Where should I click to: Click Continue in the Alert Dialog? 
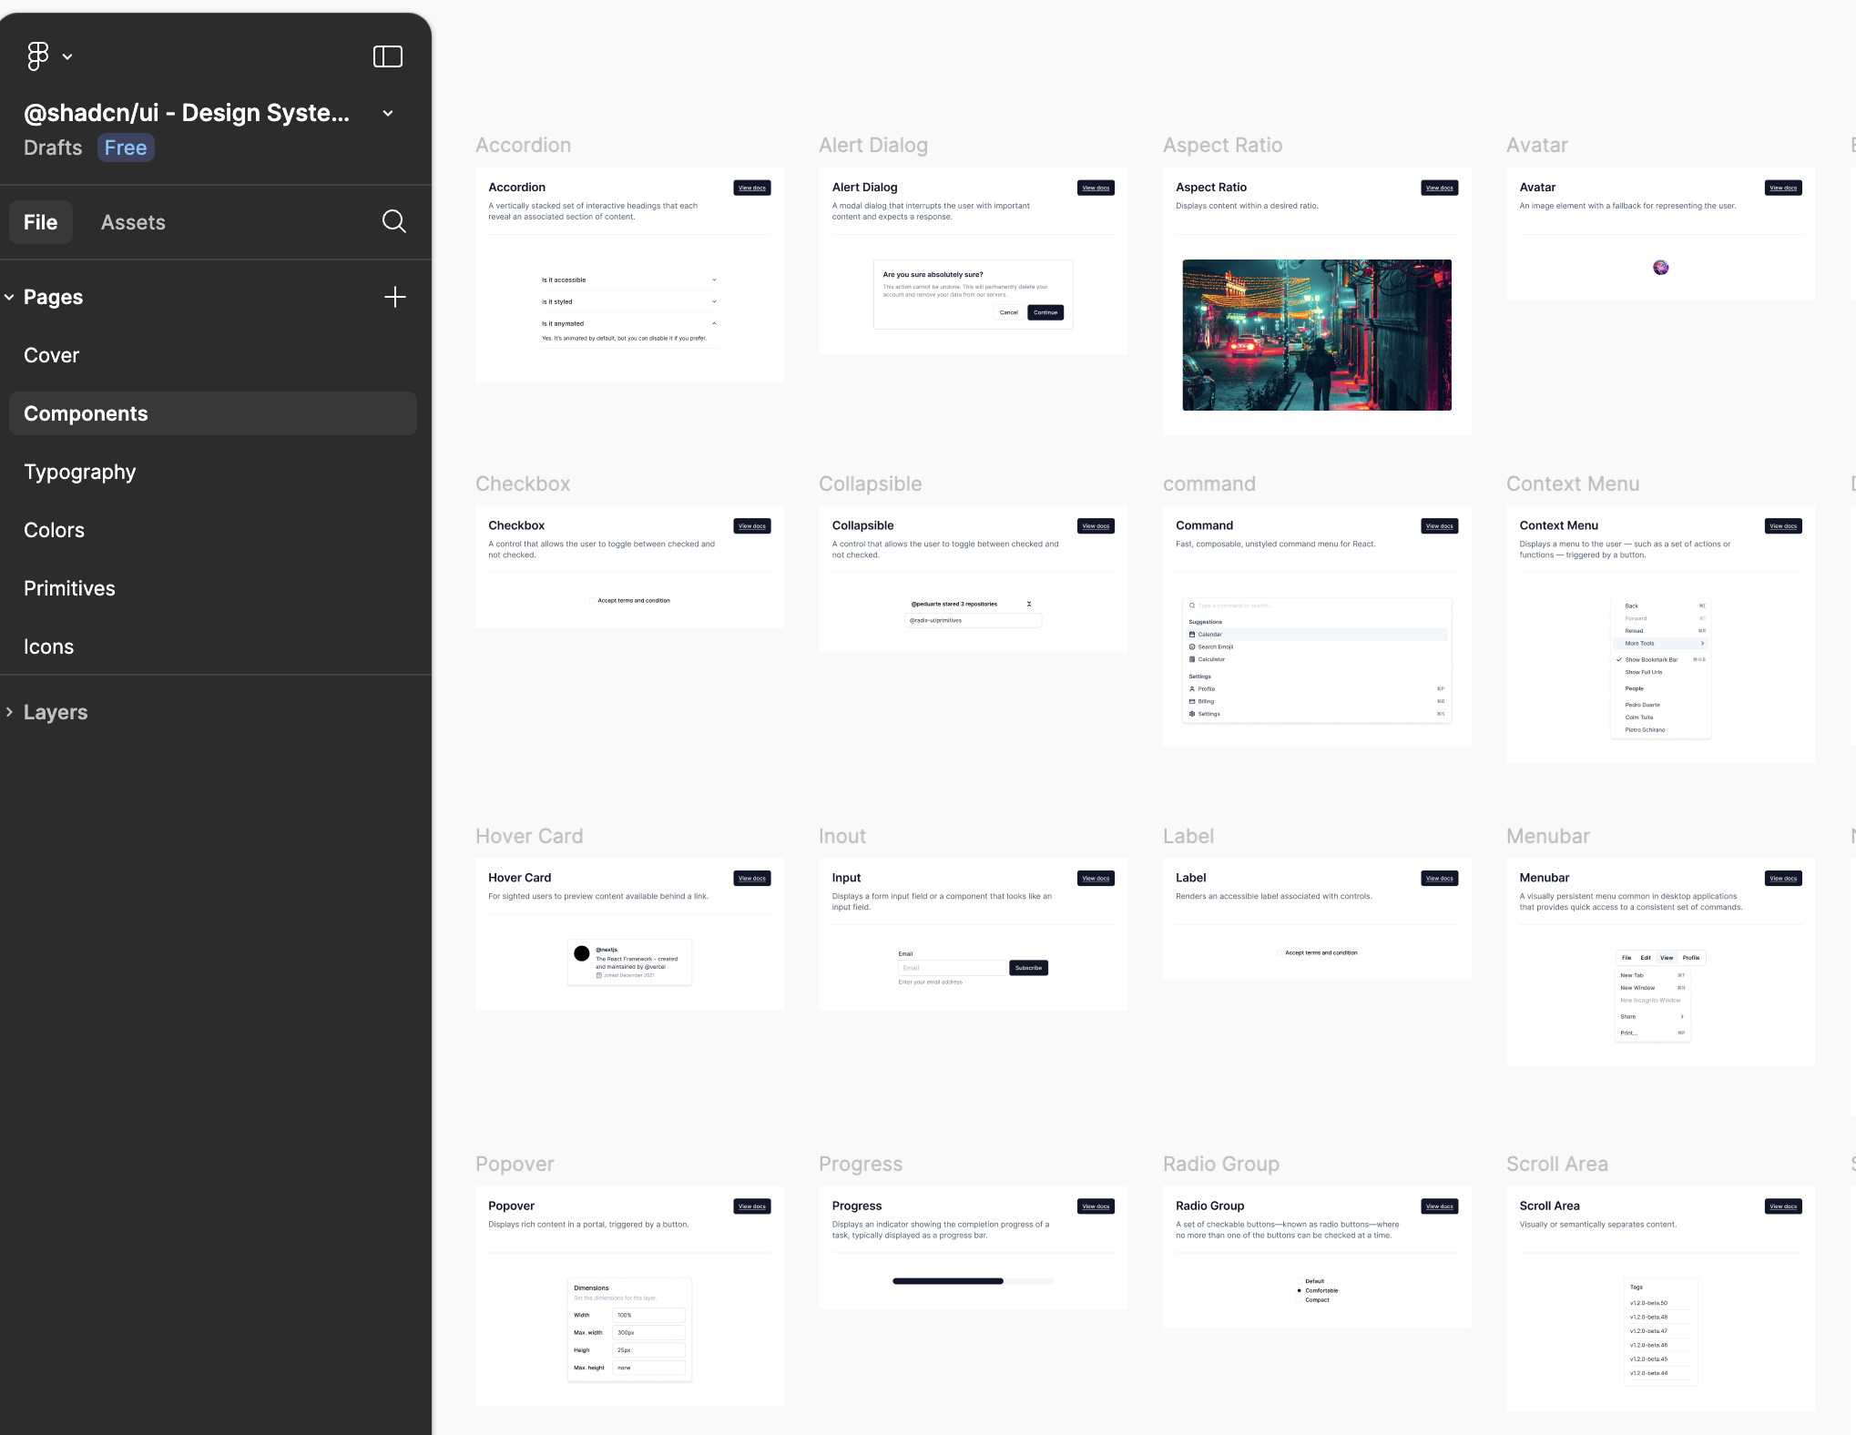(x=1045, y=312)
